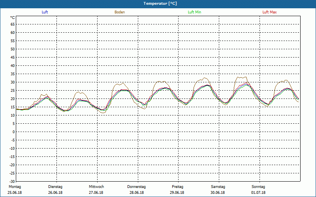Click the date 27.06.18
Viewport: 316px width, 197px height.
click(x=96, y=193)
